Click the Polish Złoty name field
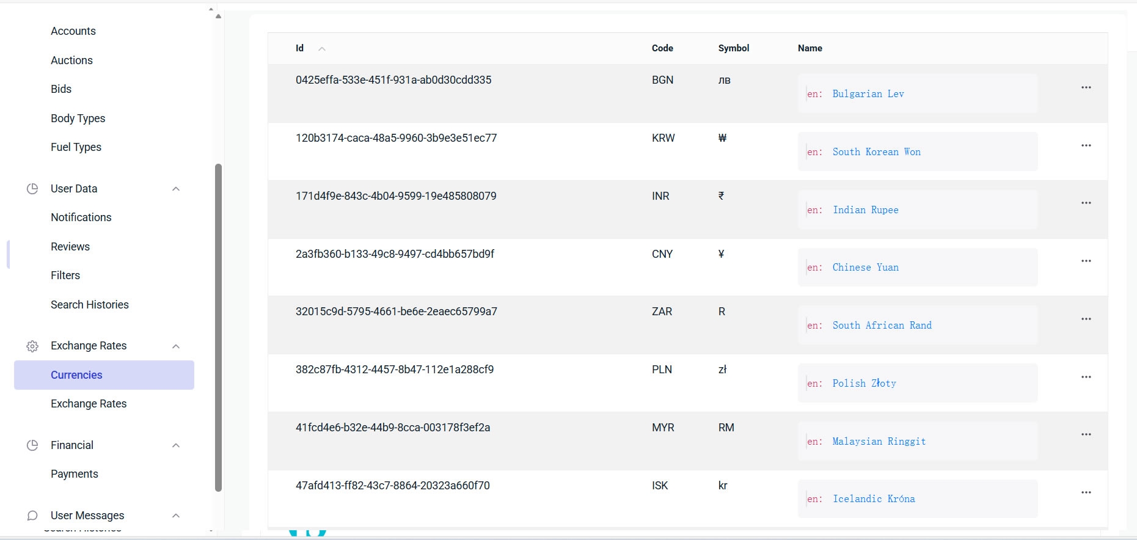 [x=917, y=383]
